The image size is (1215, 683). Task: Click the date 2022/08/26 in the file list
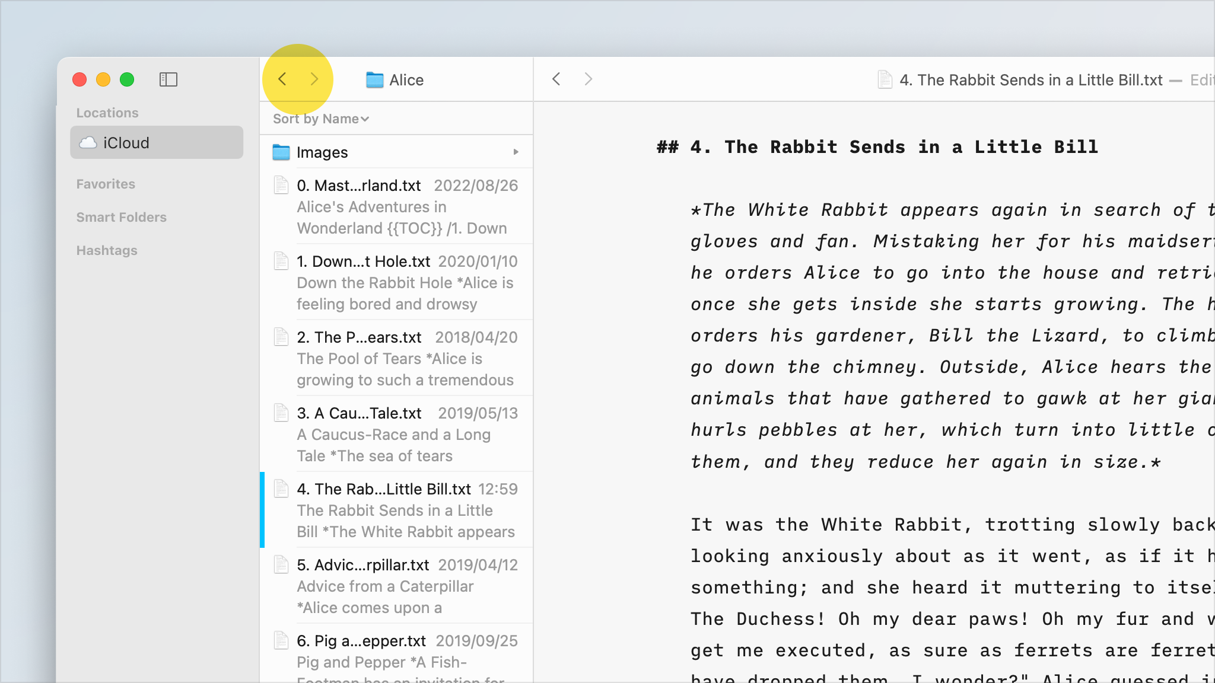tap(476, 186)
